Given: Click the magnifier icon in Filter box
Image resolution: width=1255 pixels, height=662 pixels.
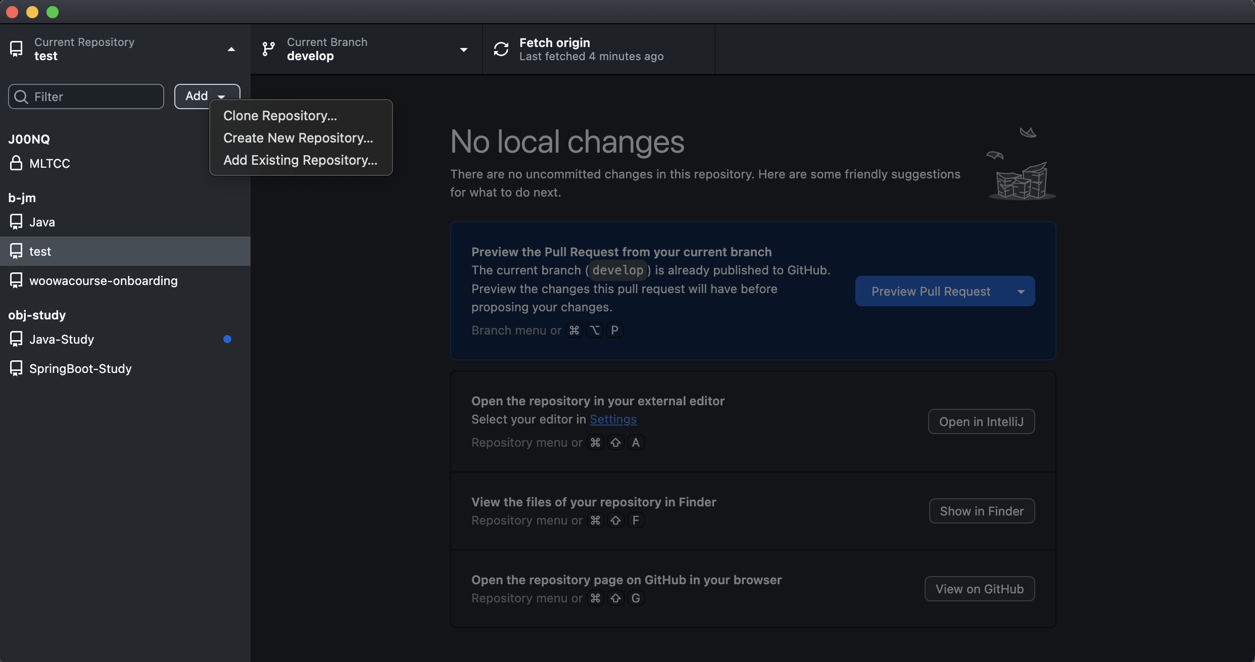Looking at the screenshot, I should (x=21, y=97).
